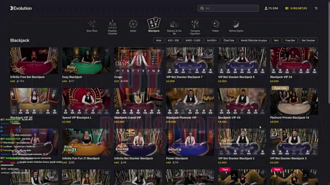Open Infinite Fun Fun 21 Blackjack thumbnail
This screenshot has height=185, width=330.
86,142
